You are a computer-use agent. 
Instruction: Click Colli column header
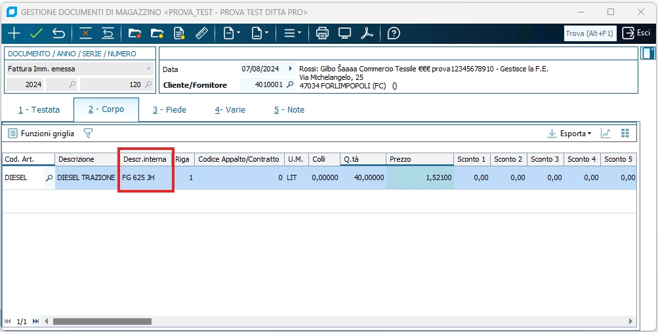324,159
